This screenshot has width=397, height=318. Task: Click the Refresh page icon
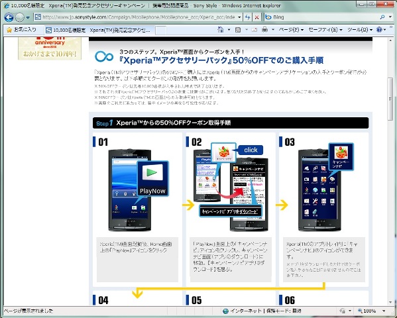click(248, 17)
